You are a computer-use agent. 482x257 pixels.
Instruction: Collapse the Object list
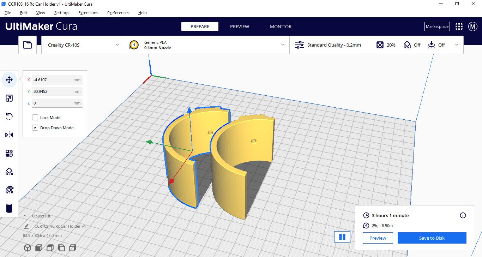tap(25, 216)
